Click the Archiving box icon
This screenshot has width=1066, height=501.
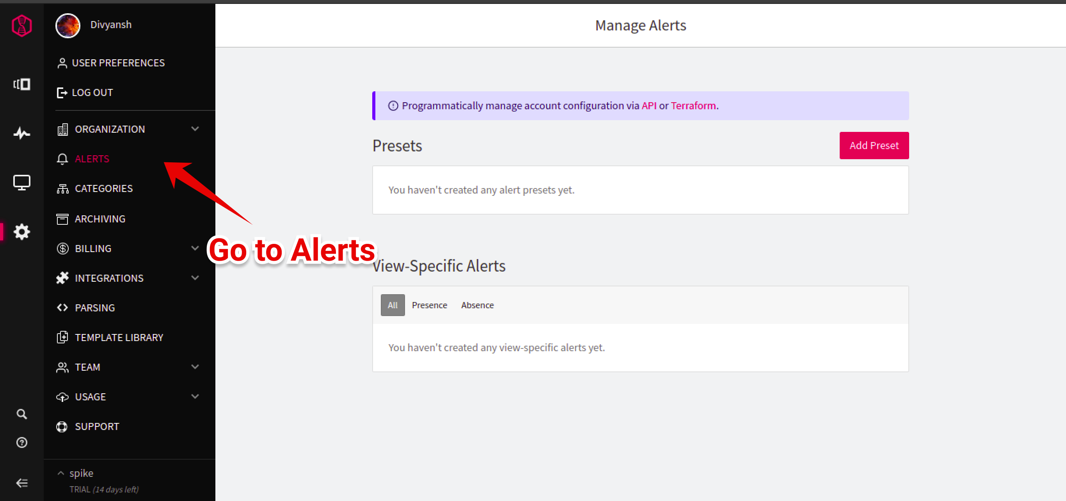coord(62,219)
